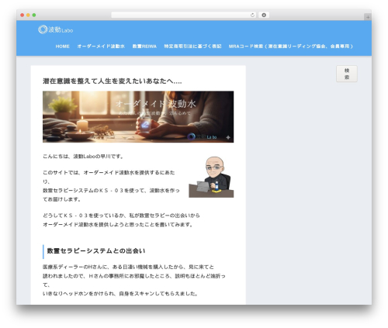Open 特定商取引法に基づく表記 menu item
Viewport: 388px width, 328px height.
tap(192, 47)
